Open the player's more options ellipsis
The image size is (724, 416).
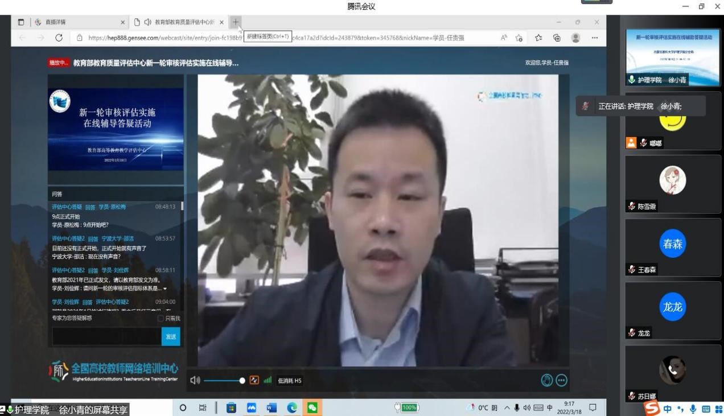point(561,380)
